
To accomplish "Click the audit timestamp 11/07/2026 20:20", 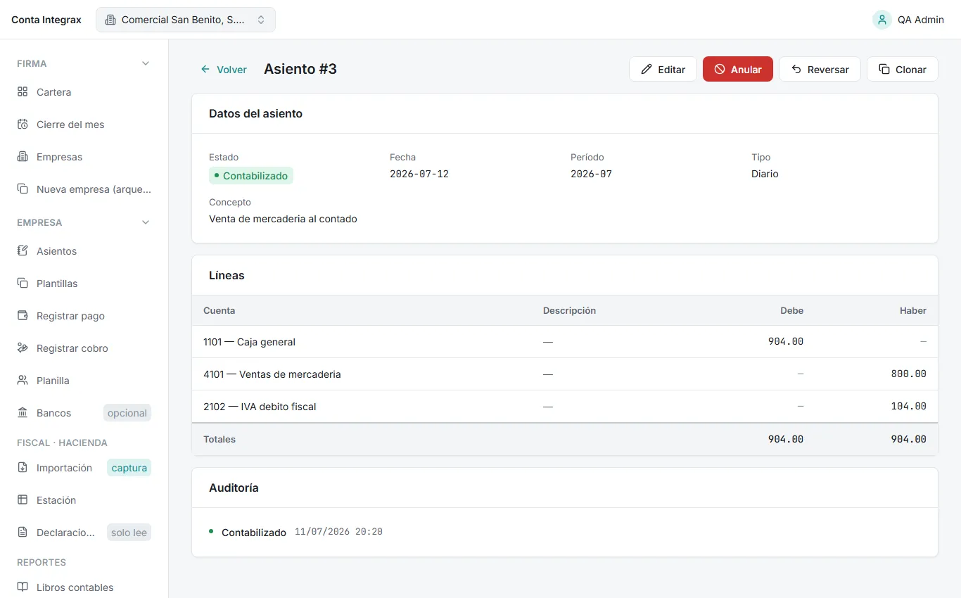I will click(338, 532).
